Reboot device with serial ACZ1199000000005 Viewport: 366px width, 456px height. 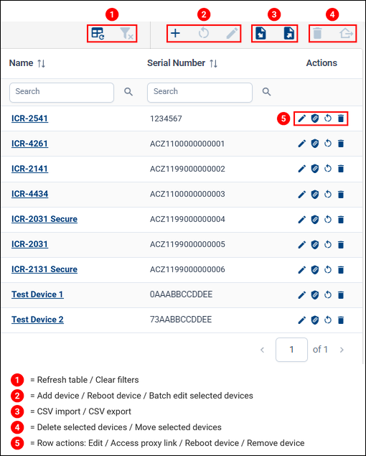click(328, 245)
